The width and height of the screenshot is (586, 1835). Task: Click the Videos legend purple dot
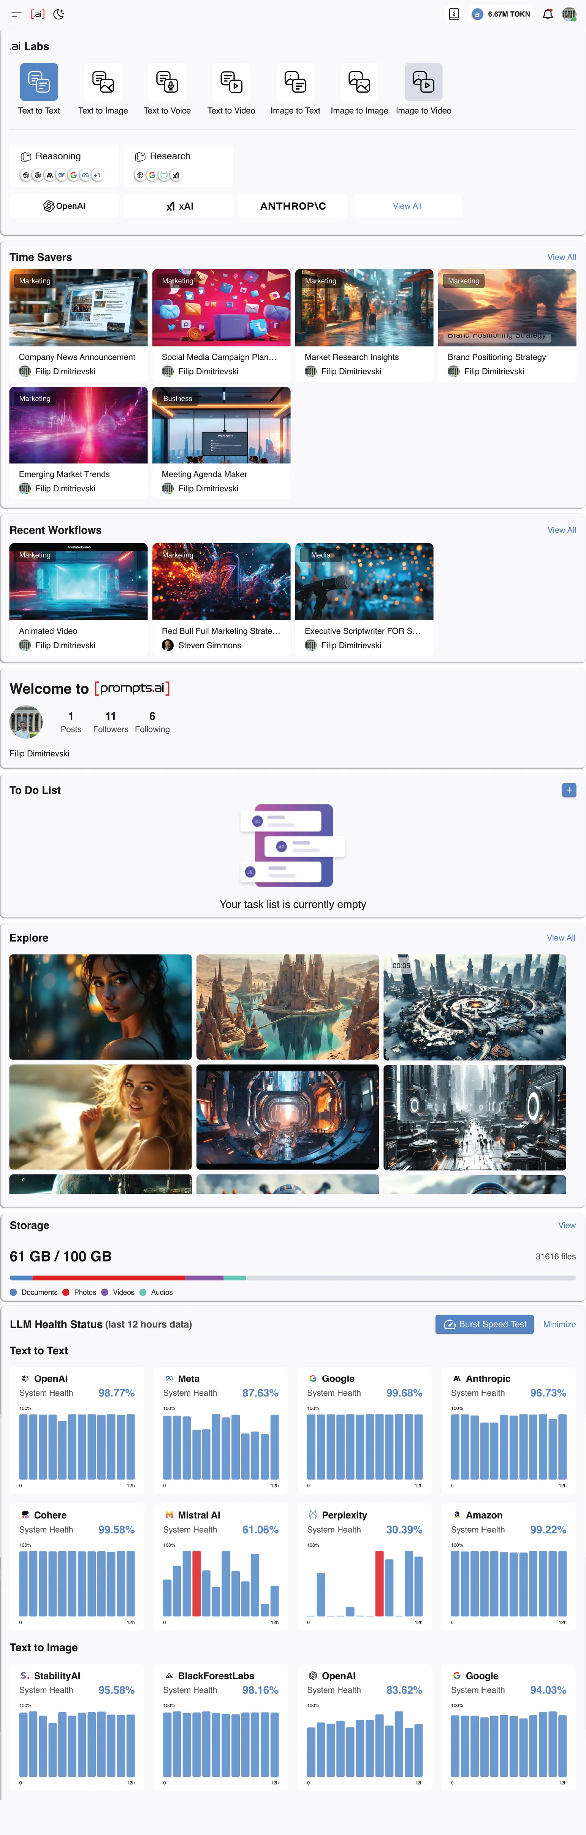click(105, 1292)
